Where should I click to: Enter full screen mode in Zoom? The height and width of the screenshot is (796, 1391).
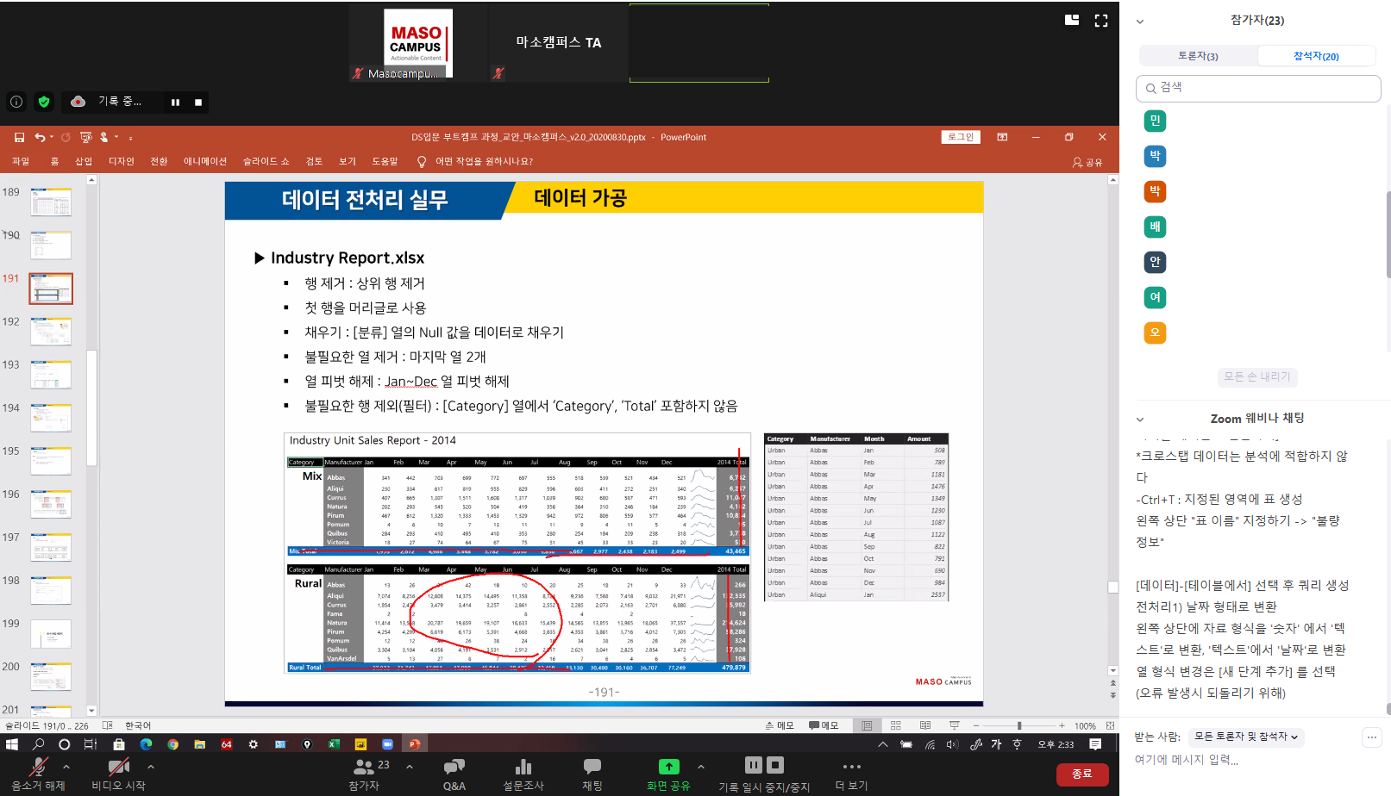1100,21
